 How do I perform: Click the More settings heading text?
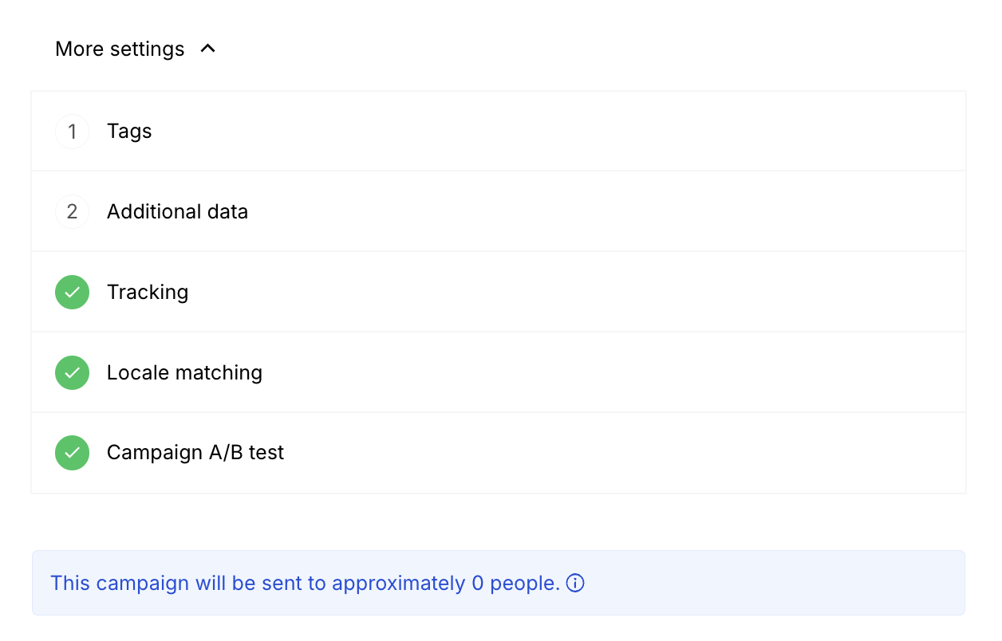tap(120, 49)
